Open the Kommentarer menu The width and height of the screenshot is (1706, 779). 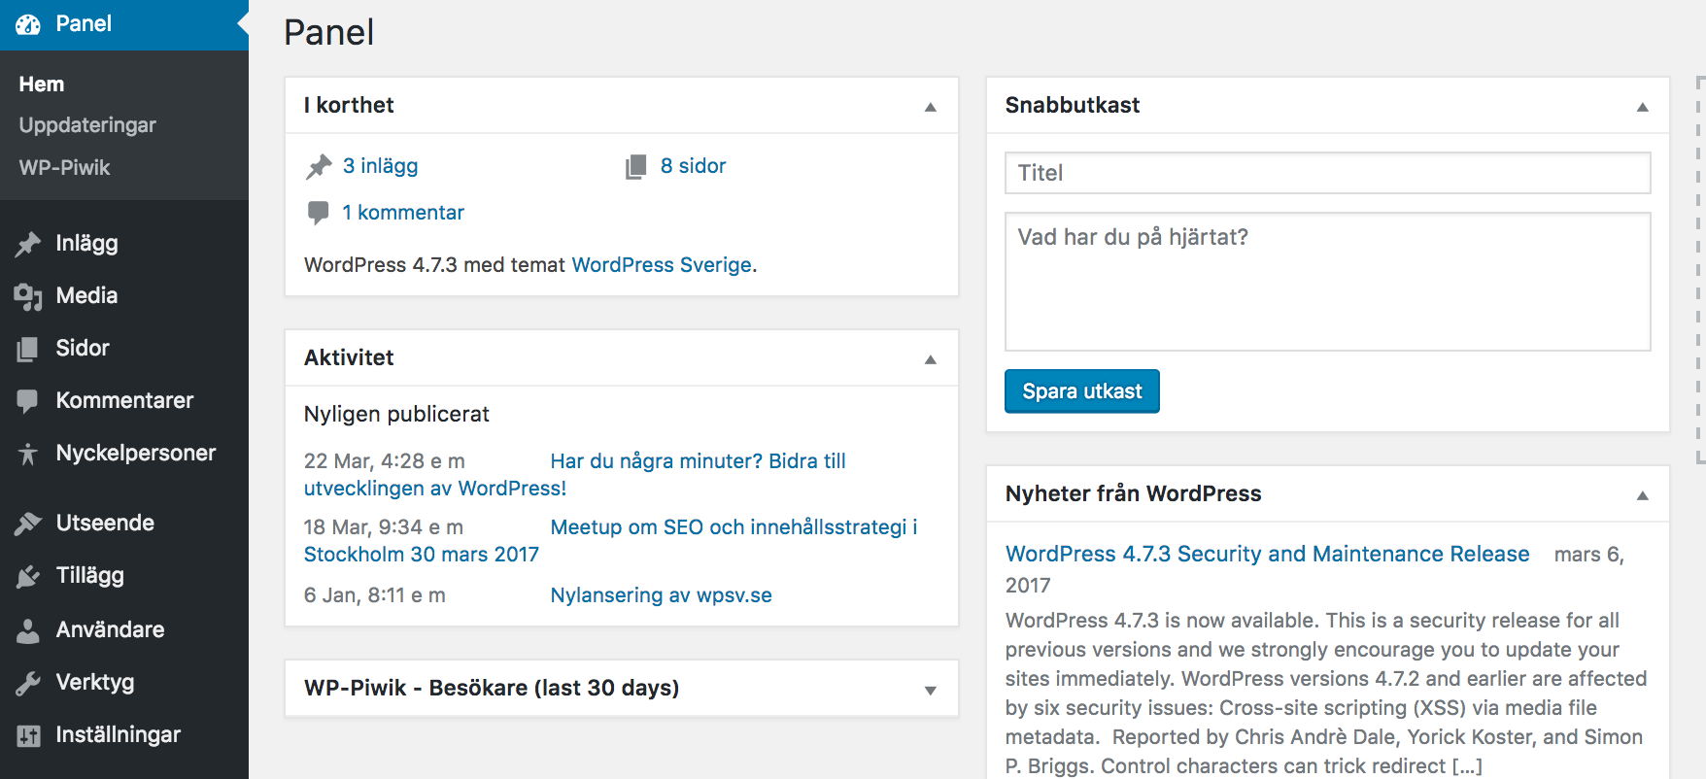(x=124, y=401)
